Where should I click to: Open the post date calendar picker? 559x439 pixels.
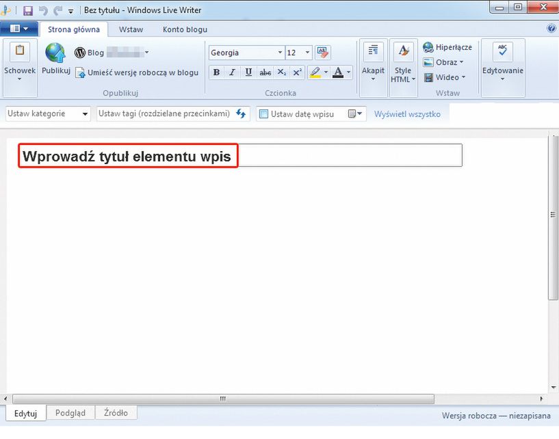tap(354, 114)
